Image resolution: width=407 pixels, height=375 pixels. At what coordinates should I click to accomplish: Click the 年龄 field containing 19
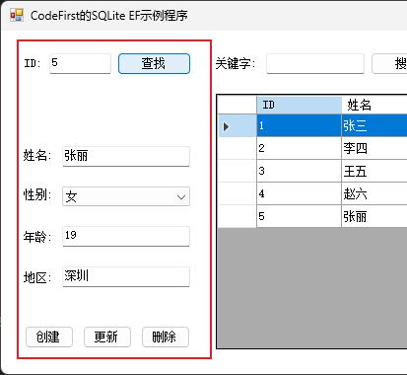pyautogui.click(x=126, y=236)
